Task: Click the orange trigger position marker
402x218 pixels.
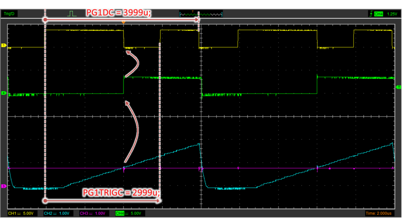Action: coord(124,23)
